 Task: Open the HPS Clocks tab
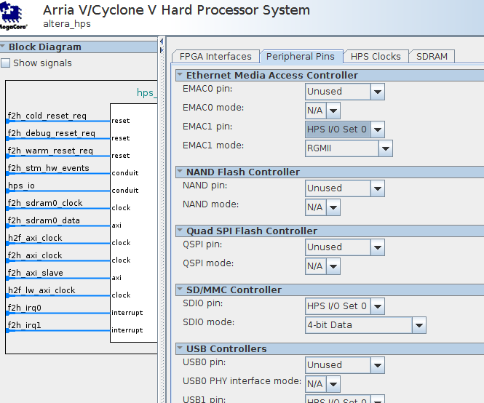click(x=376, y=57)
